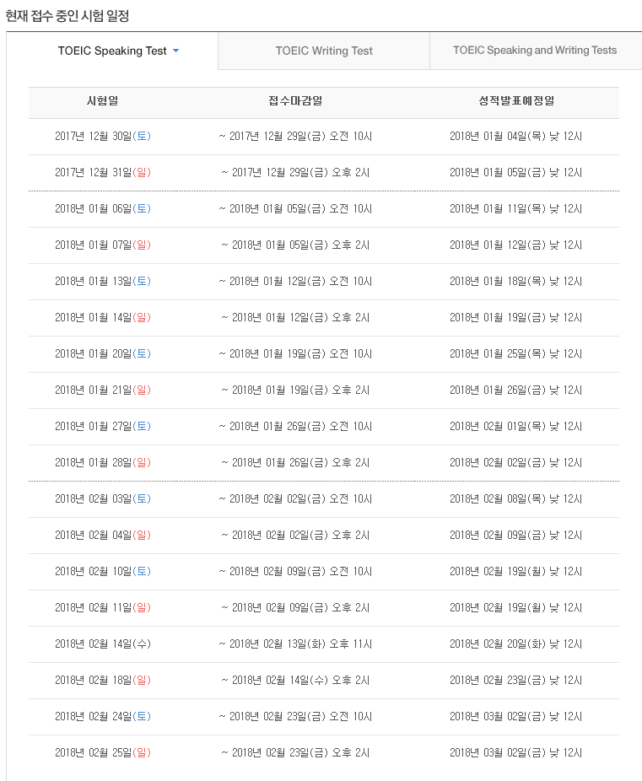Click the 2018년 03월 02일(금) result date in the bottom row
The image size is (642, 781).
tap(516, 753)
